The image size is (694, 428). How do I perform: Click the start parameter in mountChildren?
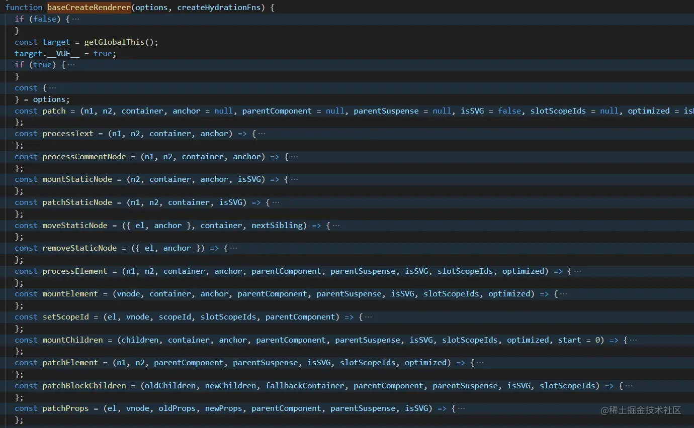[x=570, y=340]
